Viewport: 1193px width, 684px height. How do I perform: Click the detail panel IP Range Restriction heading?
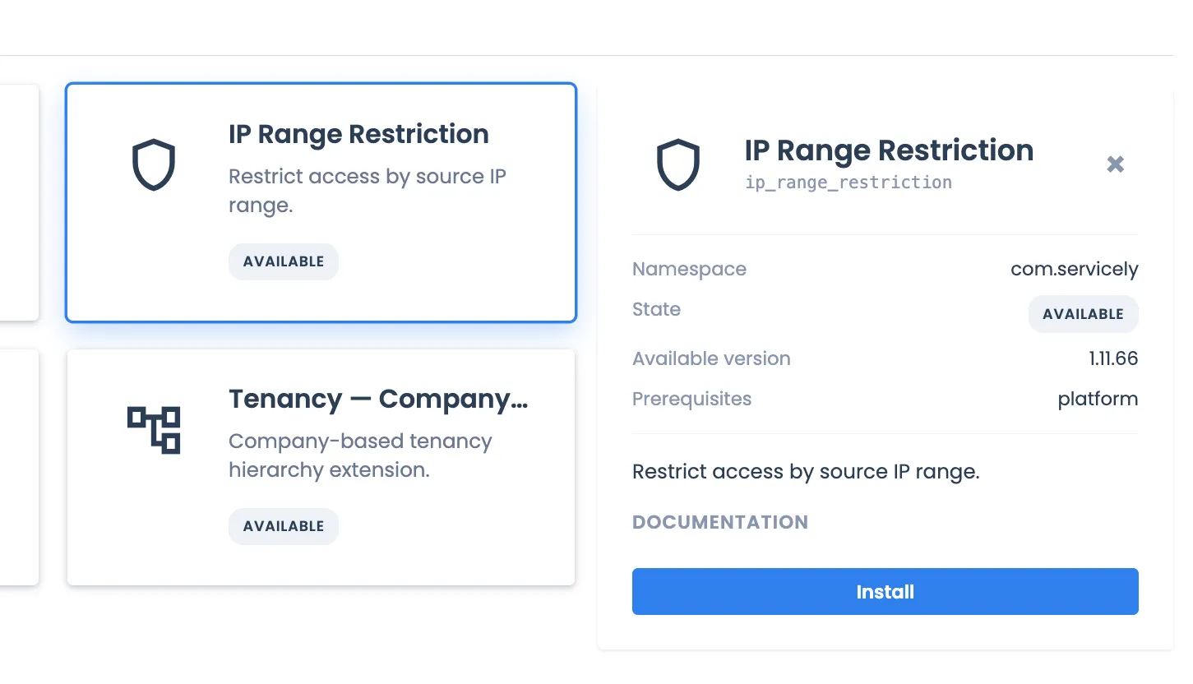click(x=889, y=150)
